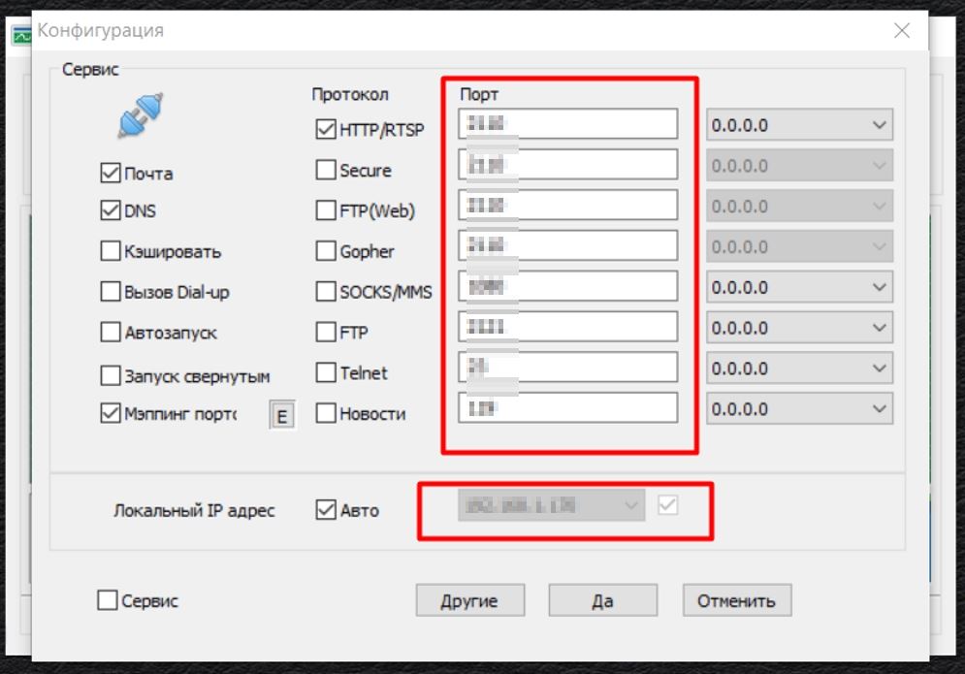Close the Конфигурация dialog
Image resolution: width=965 pixels, height=674 pixels.
902,30
